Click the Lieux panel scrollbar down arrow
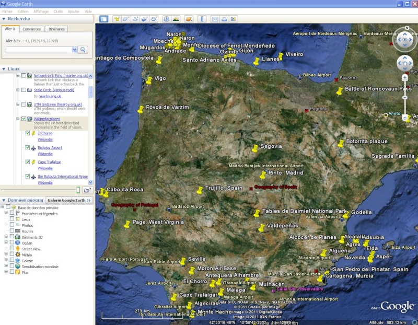Screen dimensions: 418x325 tap(90, 182)
